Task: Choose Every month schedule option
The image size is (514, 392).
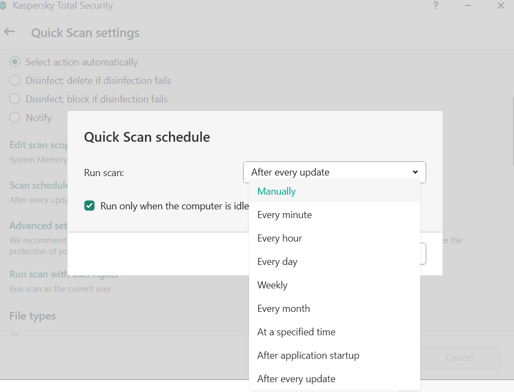Action: coord(334,309)
